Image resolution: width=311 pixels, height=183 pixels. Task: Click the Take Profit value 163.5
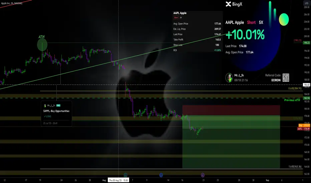pyautogui.click(x=218, y=40)
